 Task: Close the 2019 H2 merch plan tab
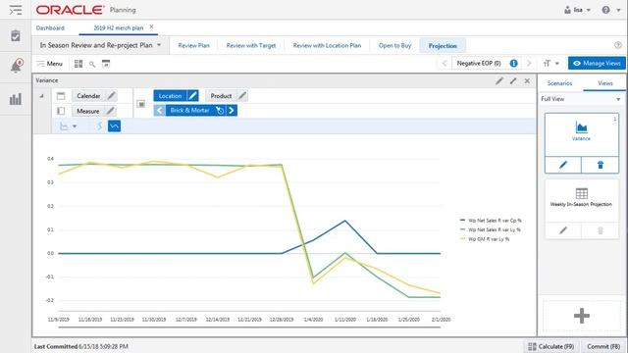151,26
